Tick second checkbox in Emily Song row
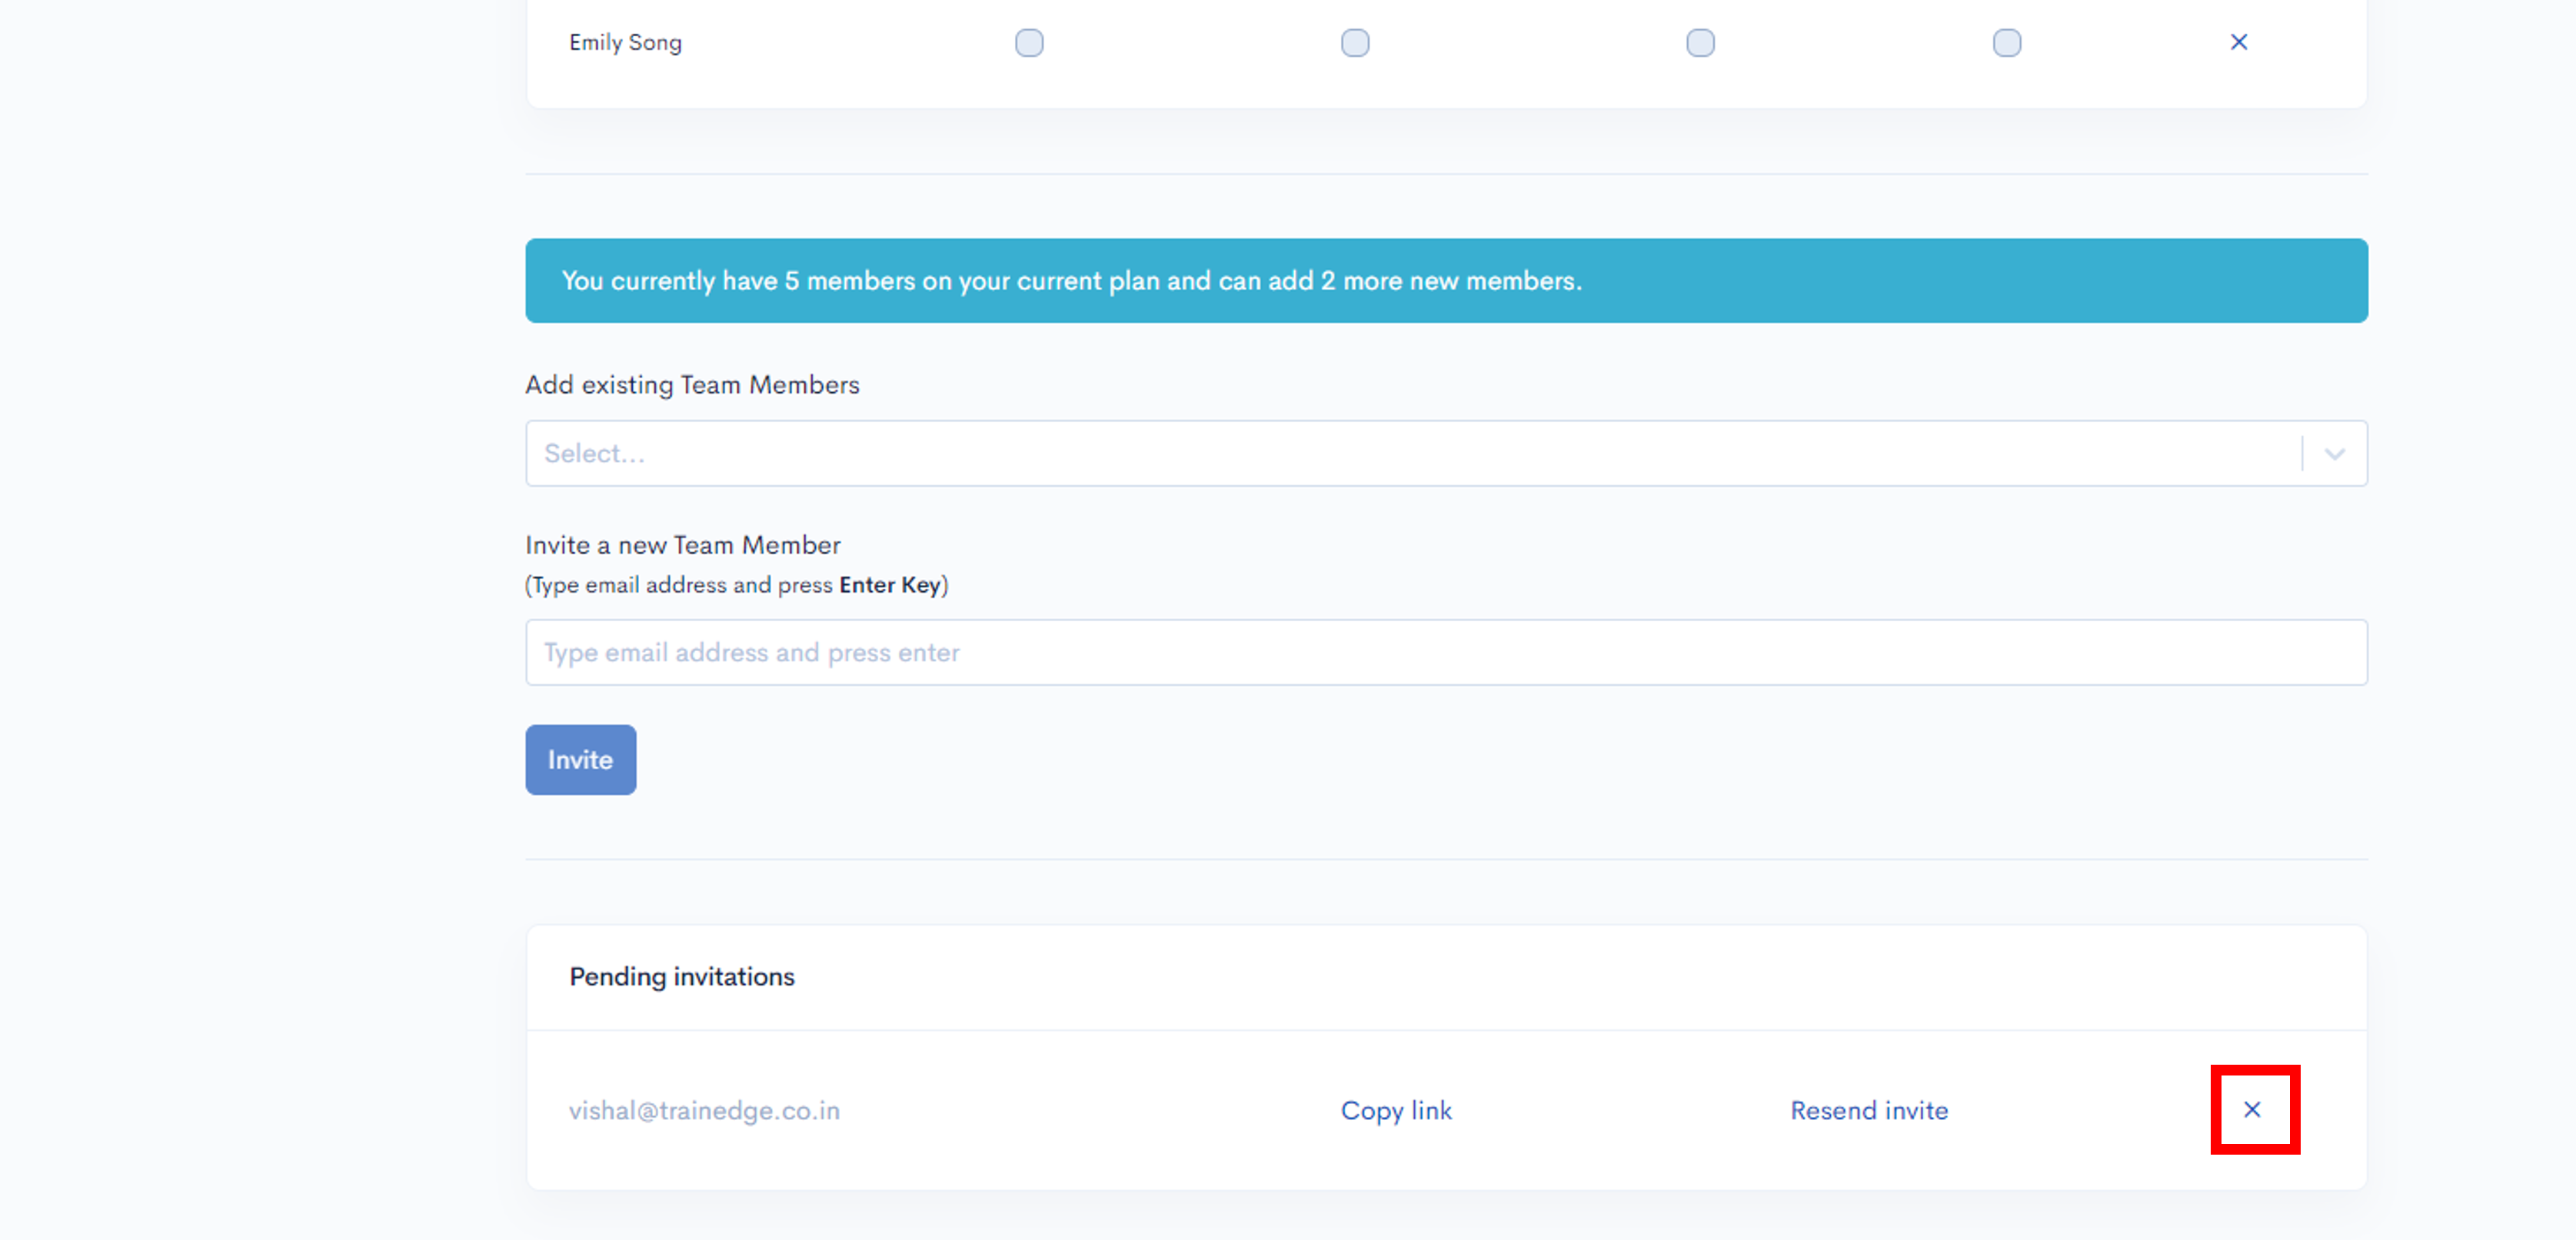2576x1240 pixels. click(1355, 43)
